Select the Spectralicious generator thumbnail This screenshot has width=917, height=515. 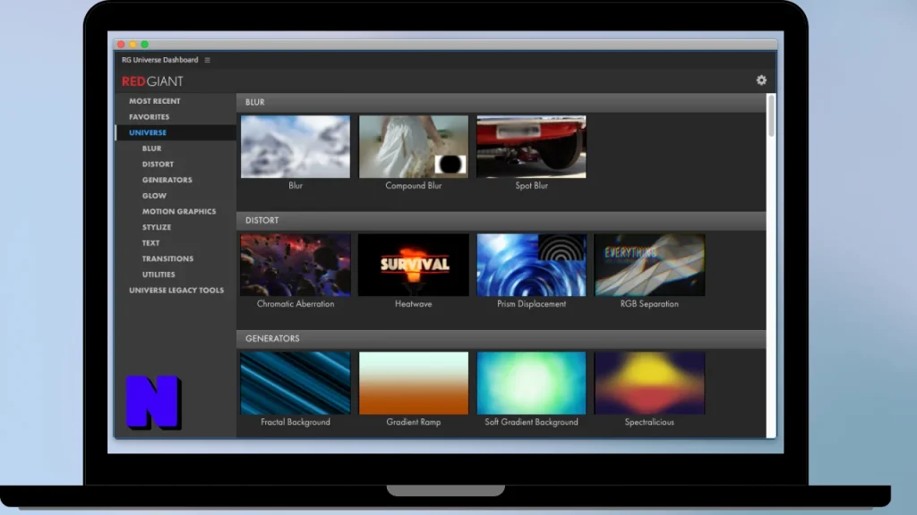[x=649, y=383]
